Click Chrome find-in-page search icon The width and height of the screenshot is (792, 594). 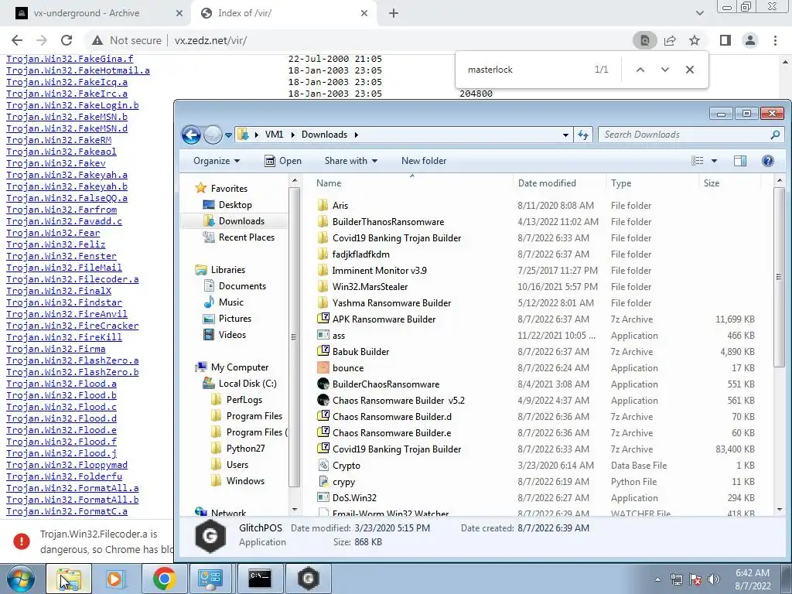645,40
